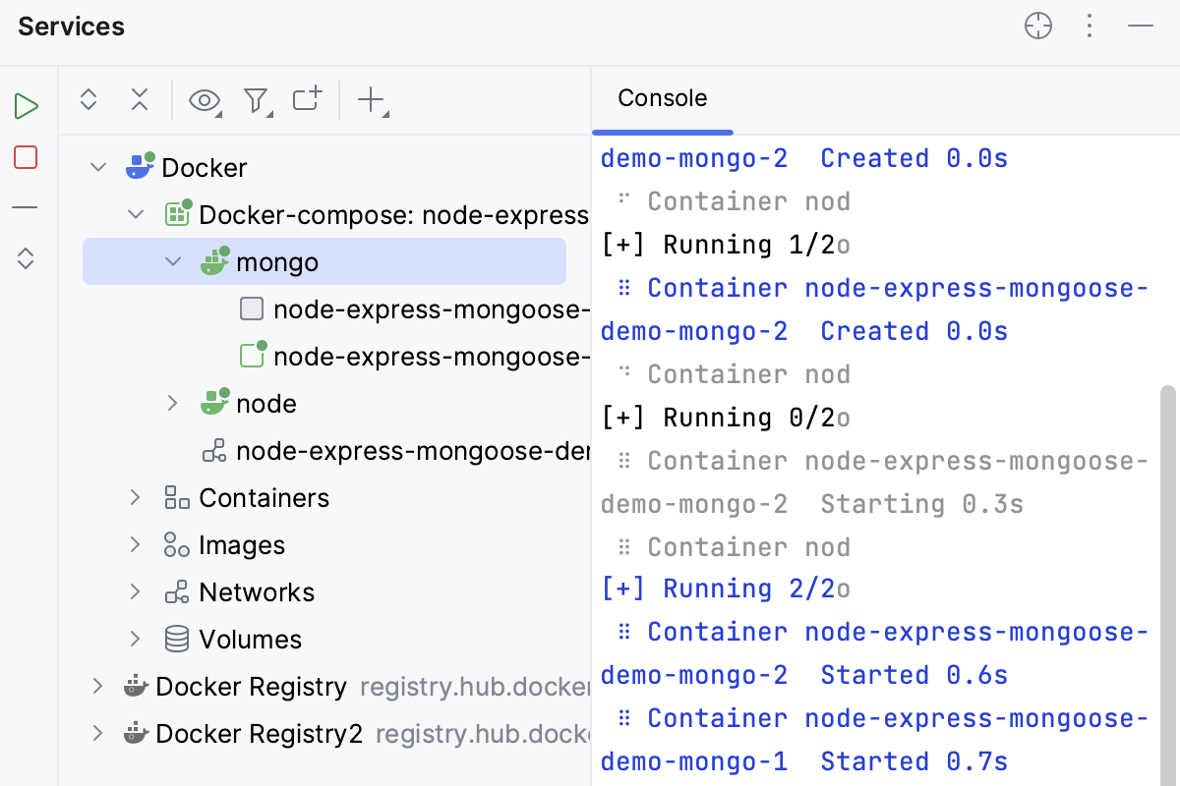Viewport: 1180px width, 786px height.
Task: Click the Expand All toolbar icon
Action: tap(88, 99)
